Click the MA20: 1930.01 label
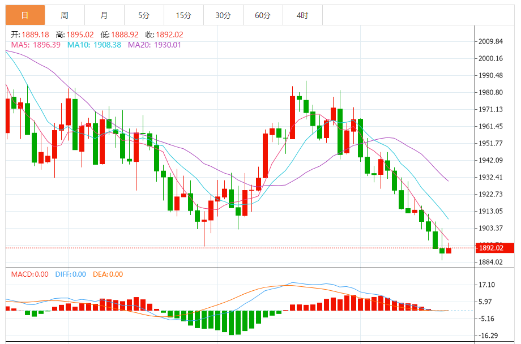 pyautogui.click(x=155, y=45)
